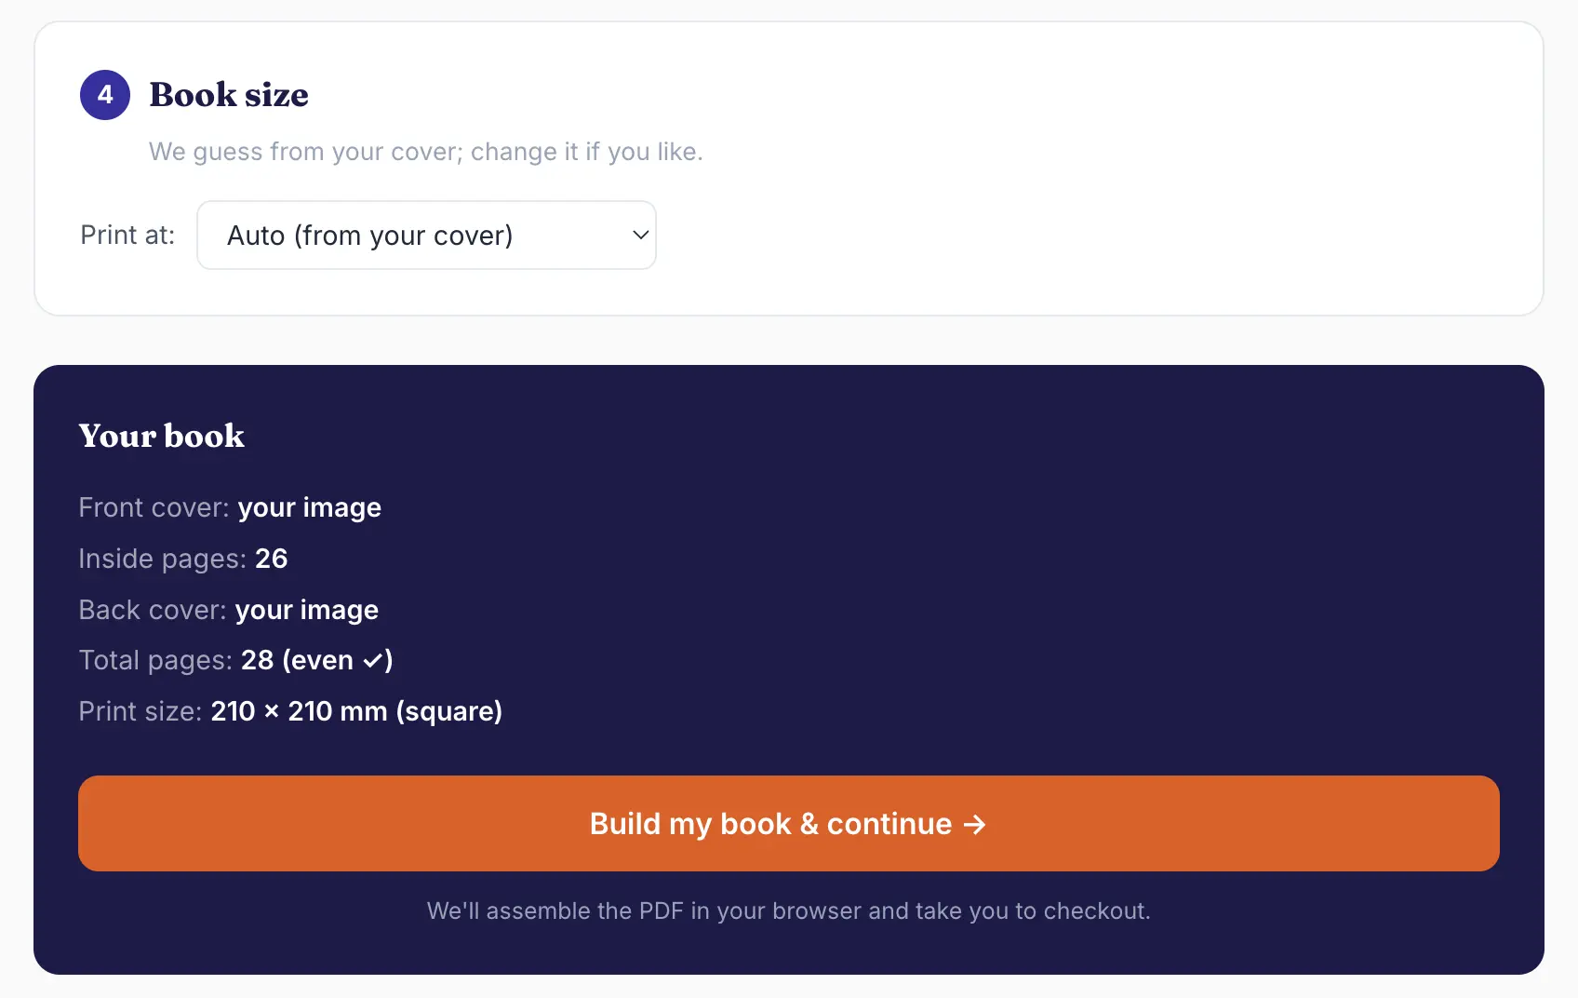Click the 'Your book' summary heading

(162, 436)
